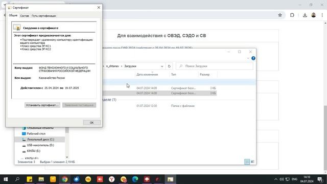Select certificate file dated 04.07.2024 14:08
Image resolution: width=327 pixels, height=184 pixels.
pos(159,93)
